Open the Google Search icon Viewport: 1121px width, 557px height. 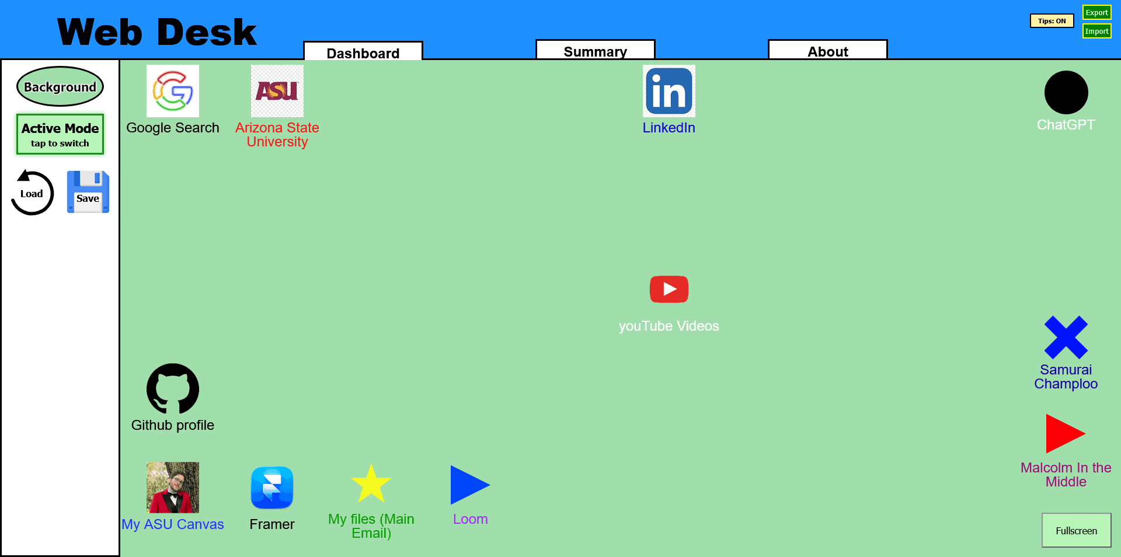(173, 91)
